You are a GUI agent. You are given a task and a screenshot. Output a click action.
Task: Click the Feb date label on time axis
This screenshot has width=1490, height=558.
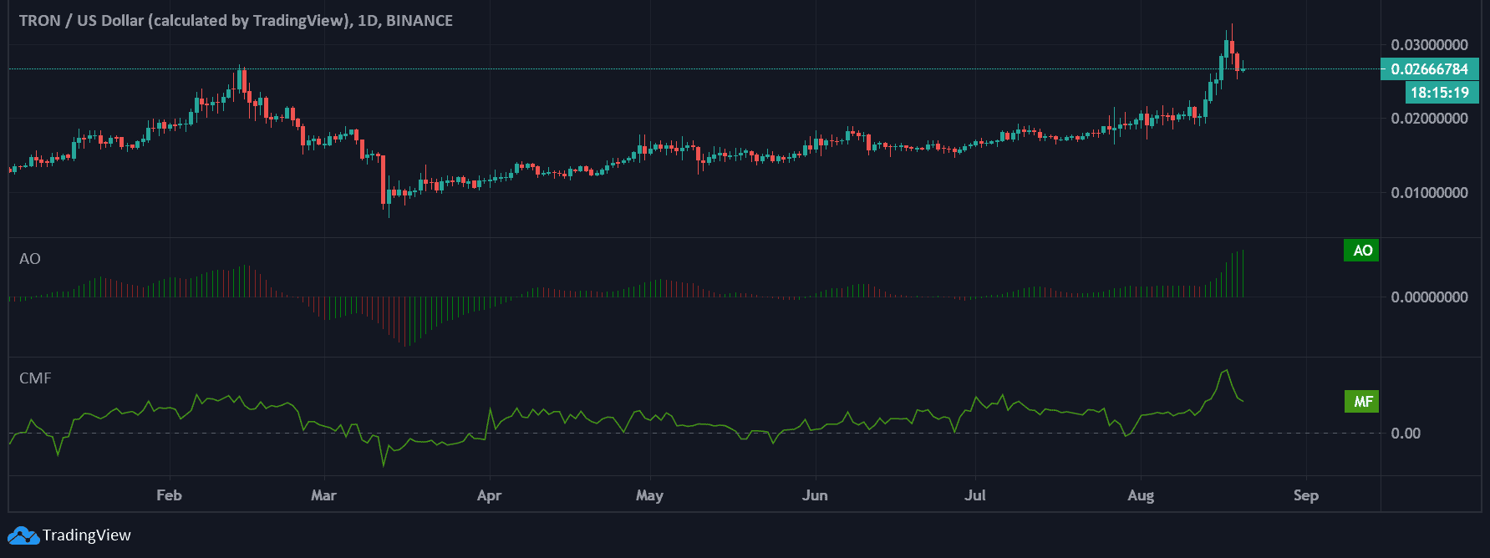click(169, 495)
